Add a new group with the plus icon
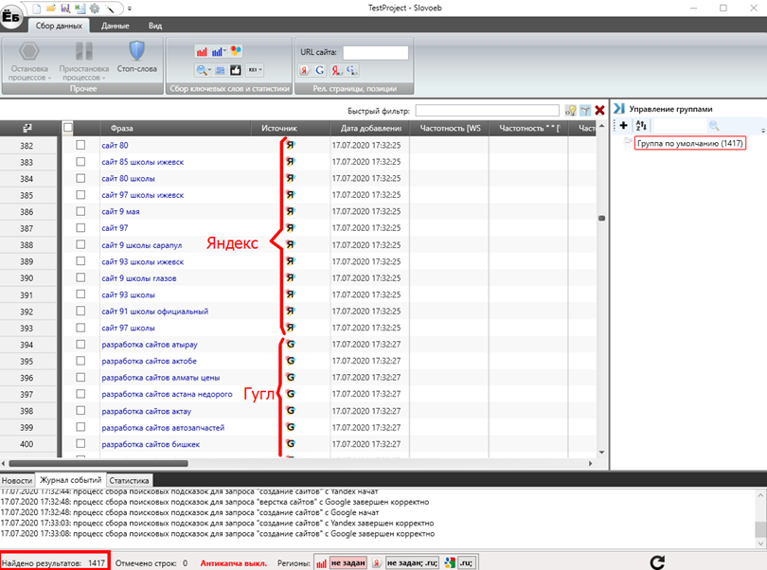The height and width of the screenshot is (570, 767). click(x=623, y=126)
